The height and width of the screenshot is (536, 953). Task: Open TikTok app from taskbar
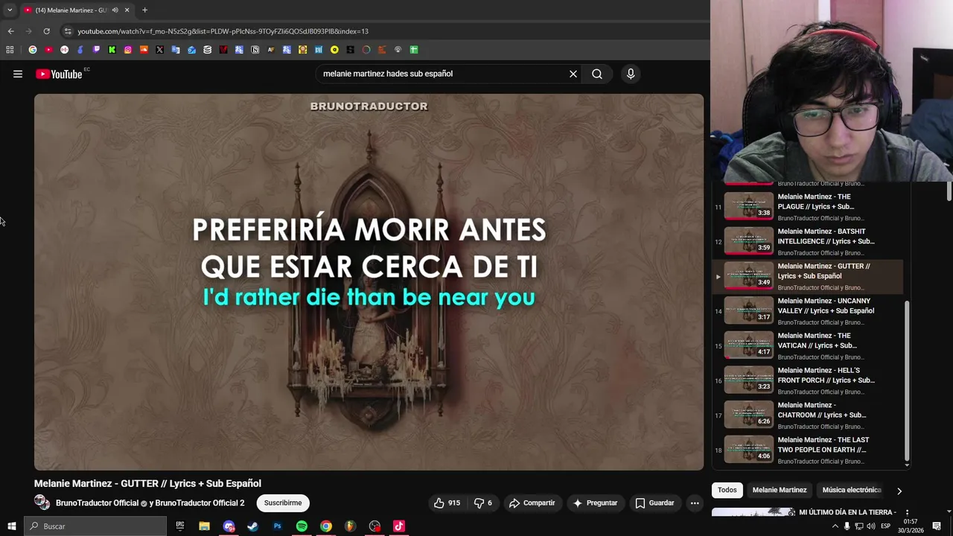click(399, 526)
